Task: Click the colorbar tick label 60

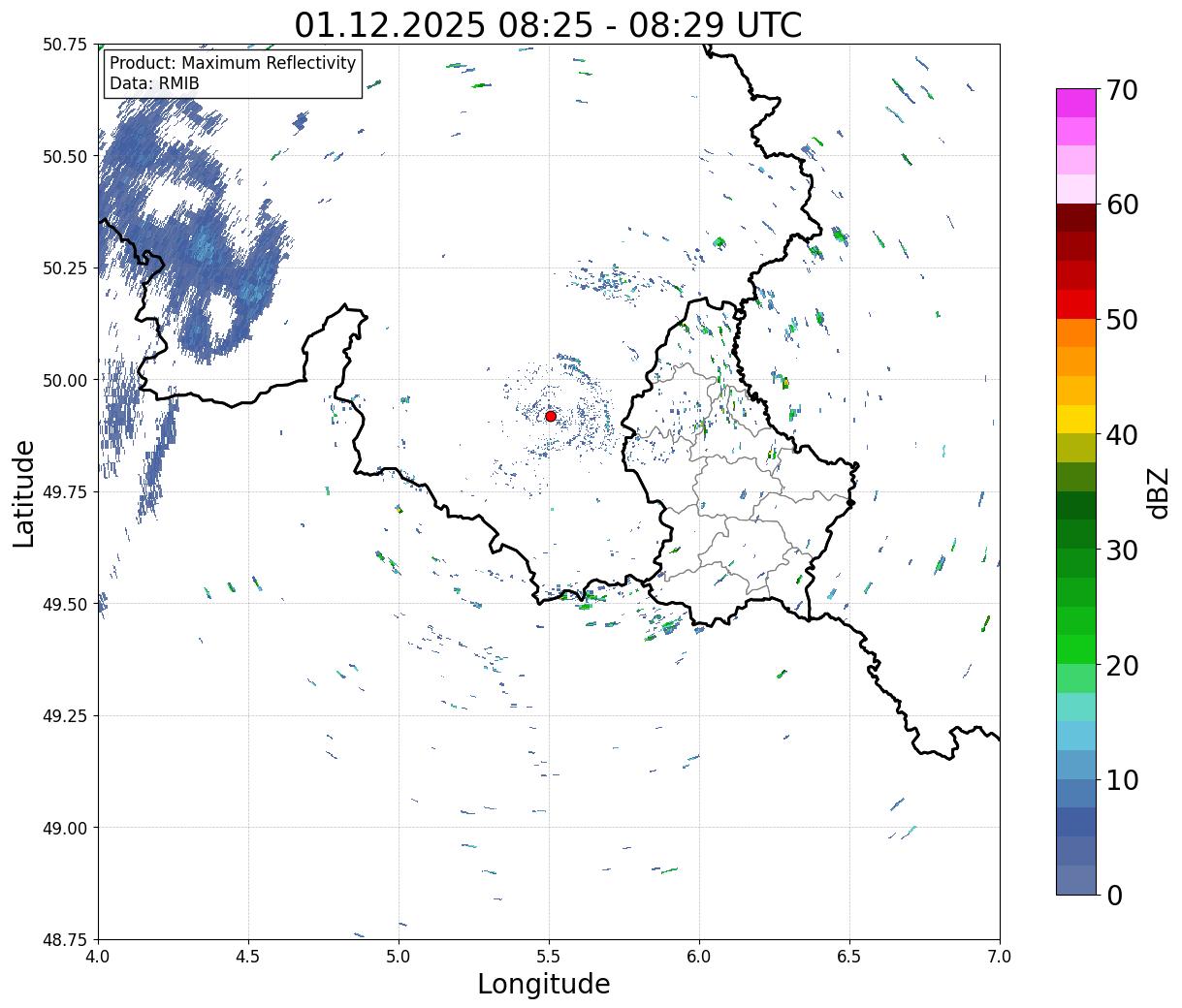Action: 1122,205
